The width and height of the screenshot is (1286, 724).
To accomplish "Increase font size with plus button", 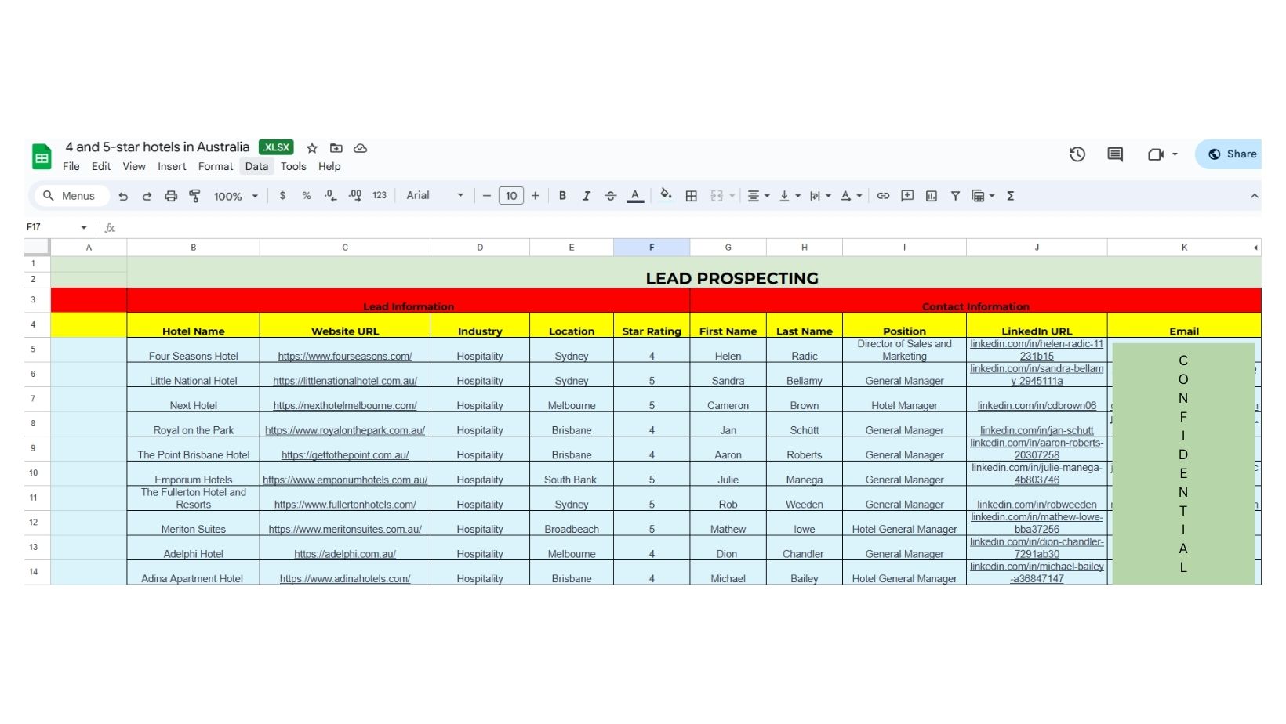I will [536, 196].
